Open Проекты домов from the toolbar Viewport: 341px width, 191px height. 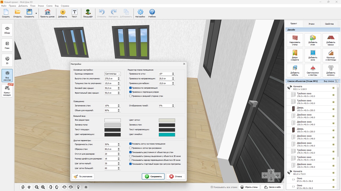[47, 13]
